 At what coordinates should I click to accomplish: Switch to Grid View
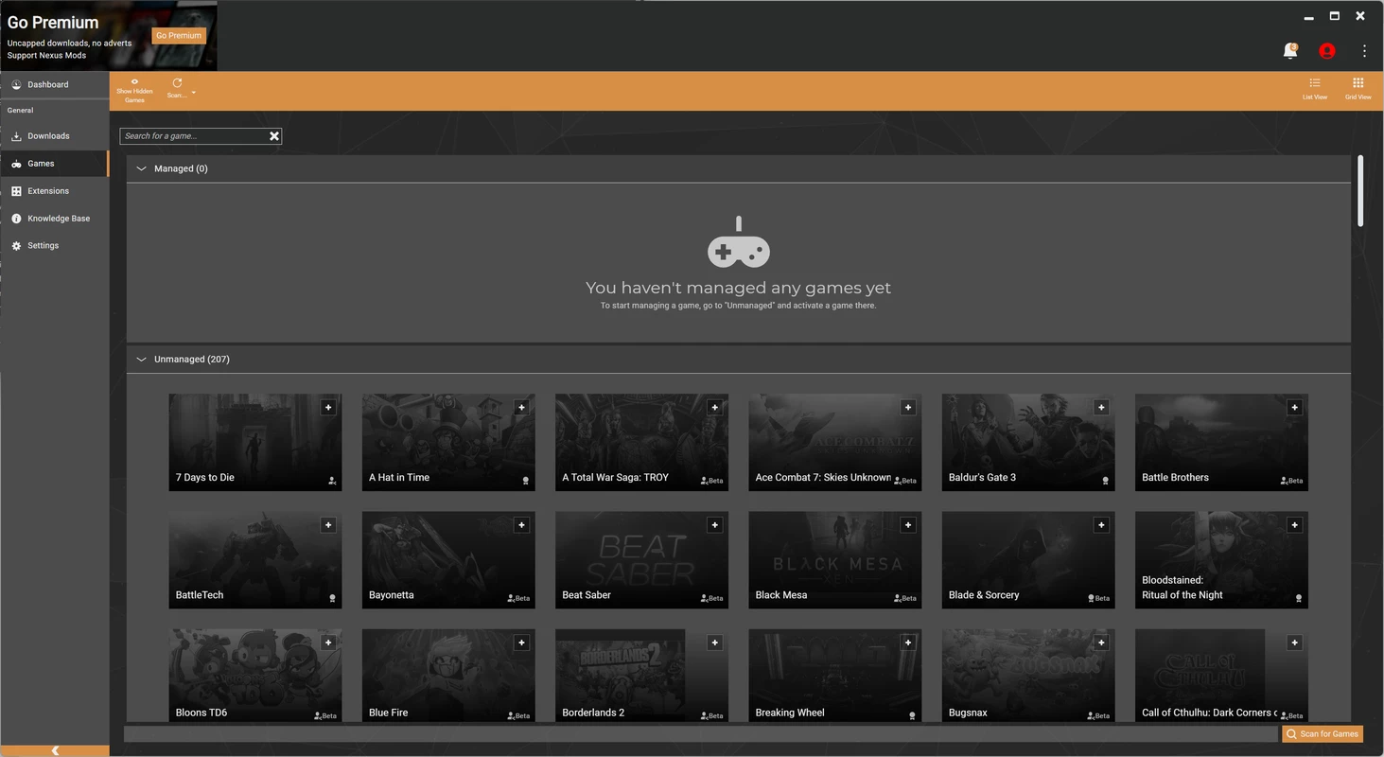coord(1358,89)
